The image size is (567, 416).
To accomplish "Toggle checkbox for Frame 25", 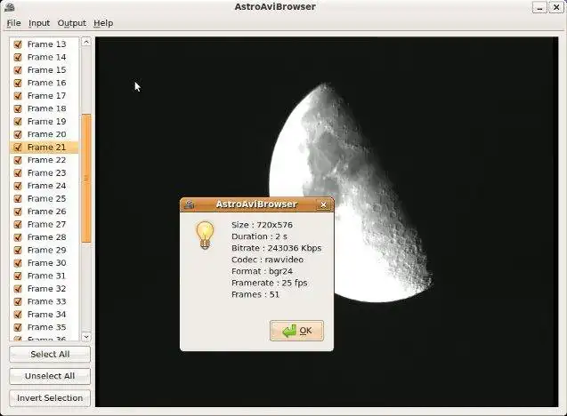I will tap(18, 198).
